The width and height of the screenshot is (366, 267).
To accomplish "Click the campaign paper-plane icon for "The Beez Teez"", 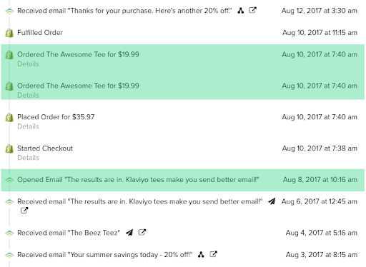I will point(129,232).
